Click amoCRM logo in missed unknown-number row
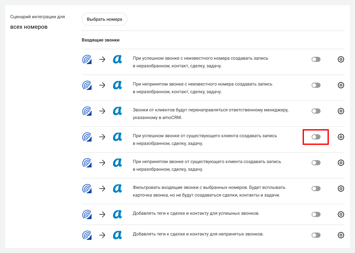The width and height of the screenshot is (355, 253). (117, 85)
